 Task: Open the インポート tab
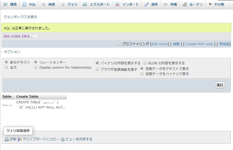(x=127, y=5)
